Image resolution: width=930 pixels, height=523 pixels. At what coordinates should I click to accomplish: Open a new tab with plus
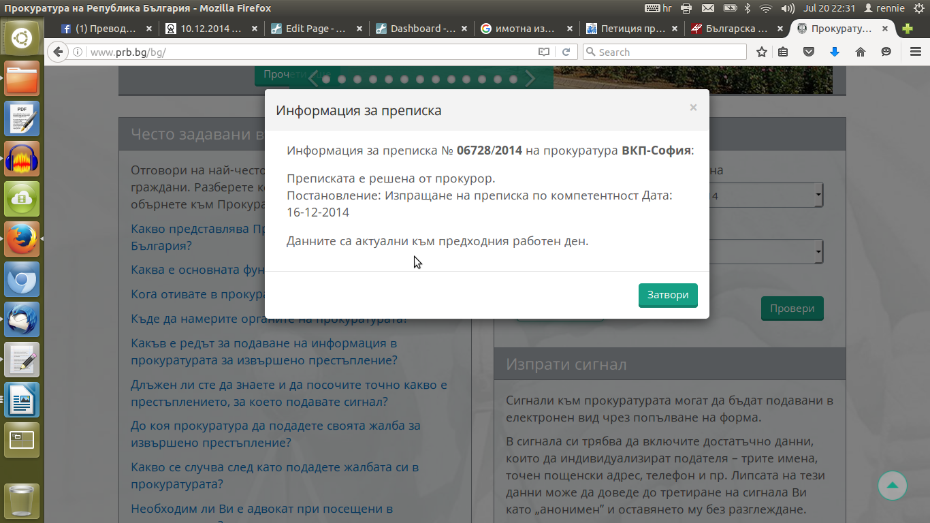point(907,29)
